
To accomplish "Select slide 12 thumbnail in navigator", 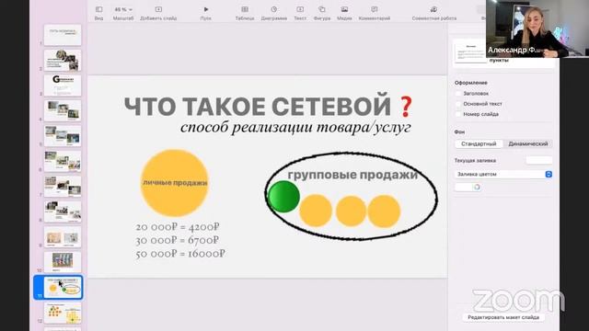I will pos(63,313).
